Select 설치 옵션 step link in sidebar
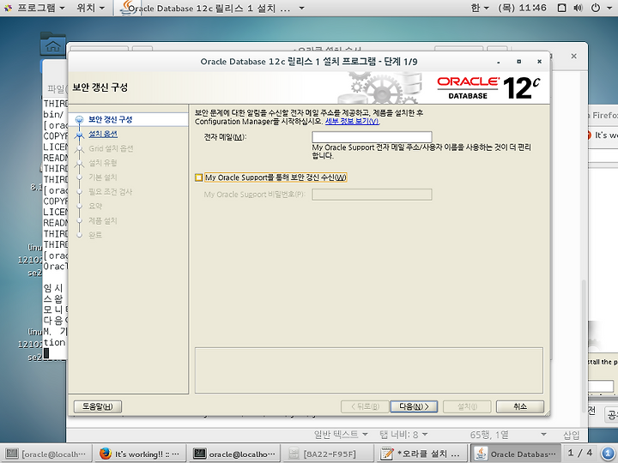The image size is (618, 463). tap(103, 134)
